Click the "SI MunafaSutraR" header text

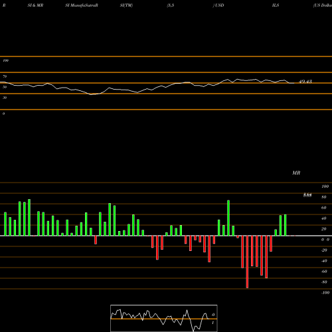coord(82,5)
